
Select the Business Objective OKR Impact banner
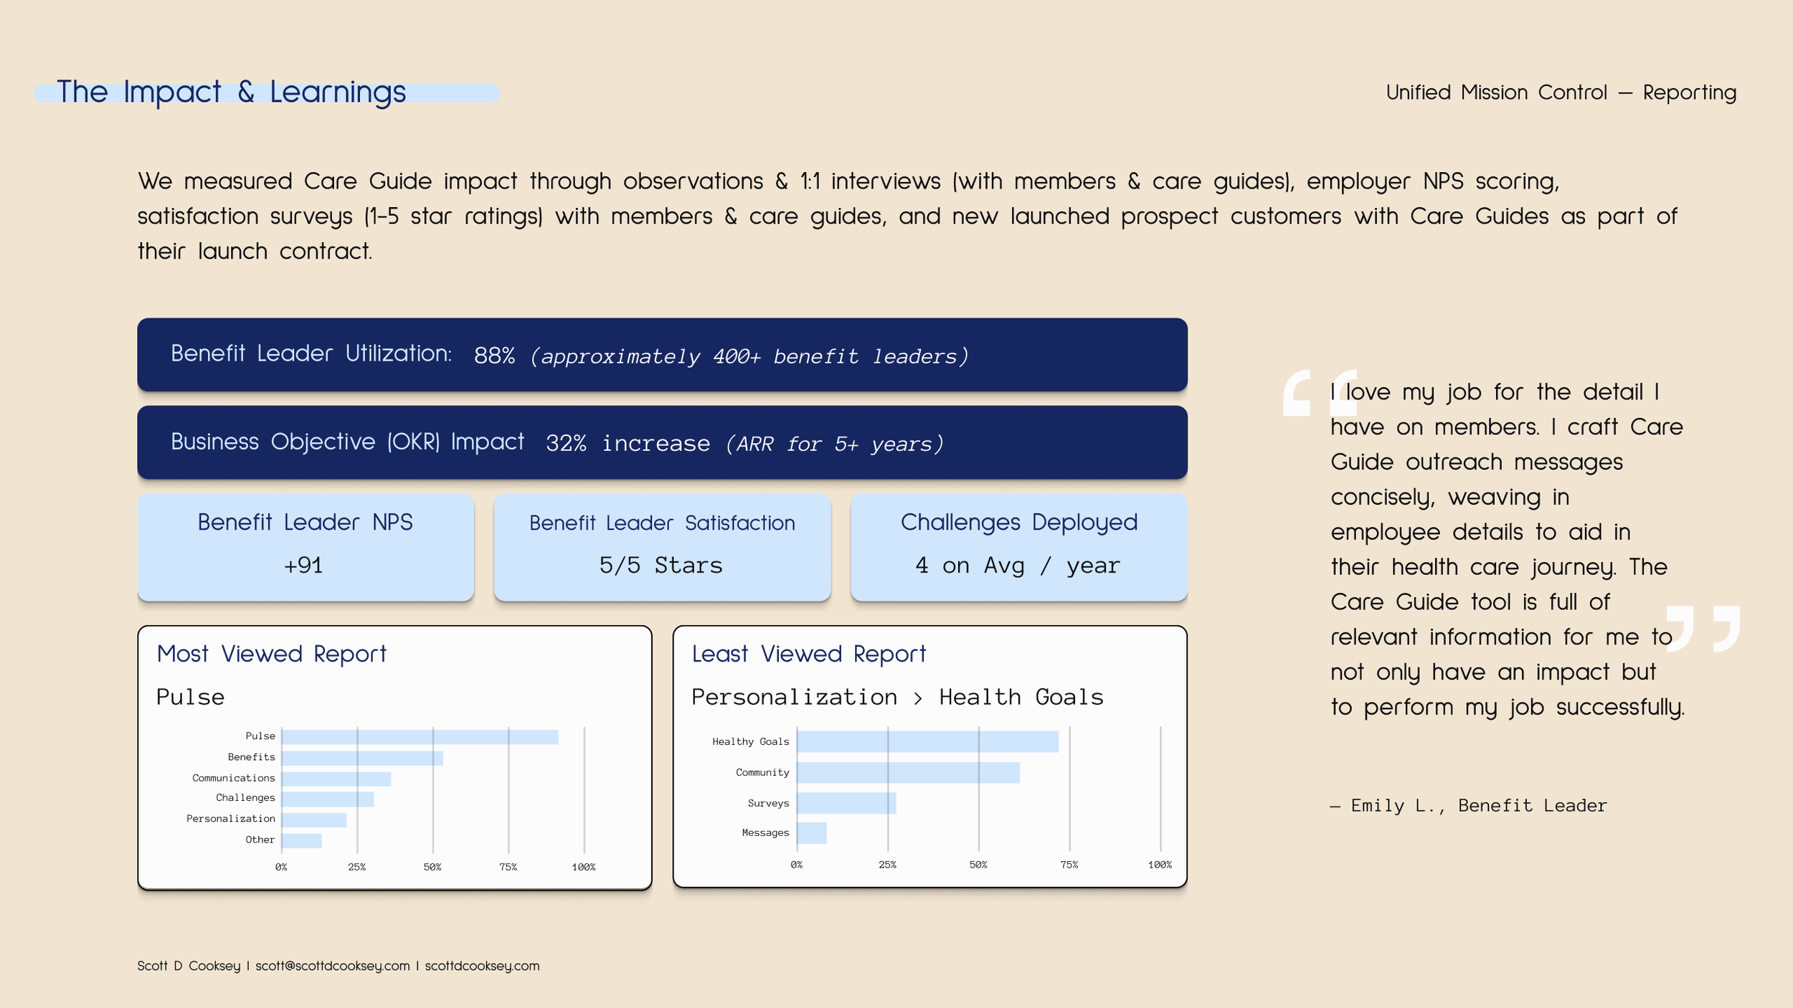point(661,442)
